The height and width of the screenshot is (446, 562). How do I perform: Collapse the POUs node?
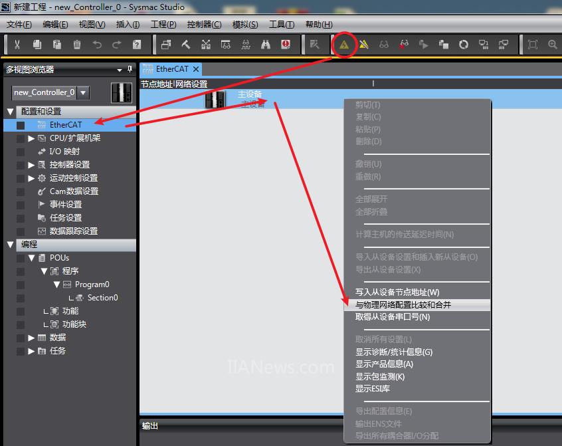pyautogui.click(x=31, y=258)
